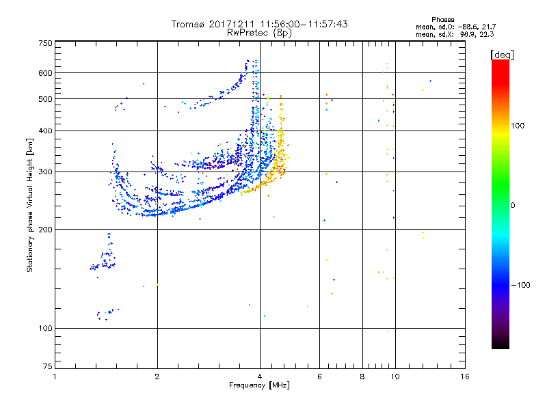Click the y-axis '300' tick label
This screenshot has height=410, width=547.
[45, 172]
